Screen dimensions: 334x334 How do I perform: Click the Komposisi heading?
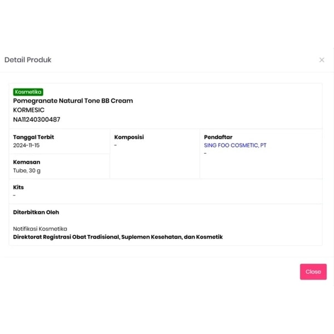(x=129, y=137)
